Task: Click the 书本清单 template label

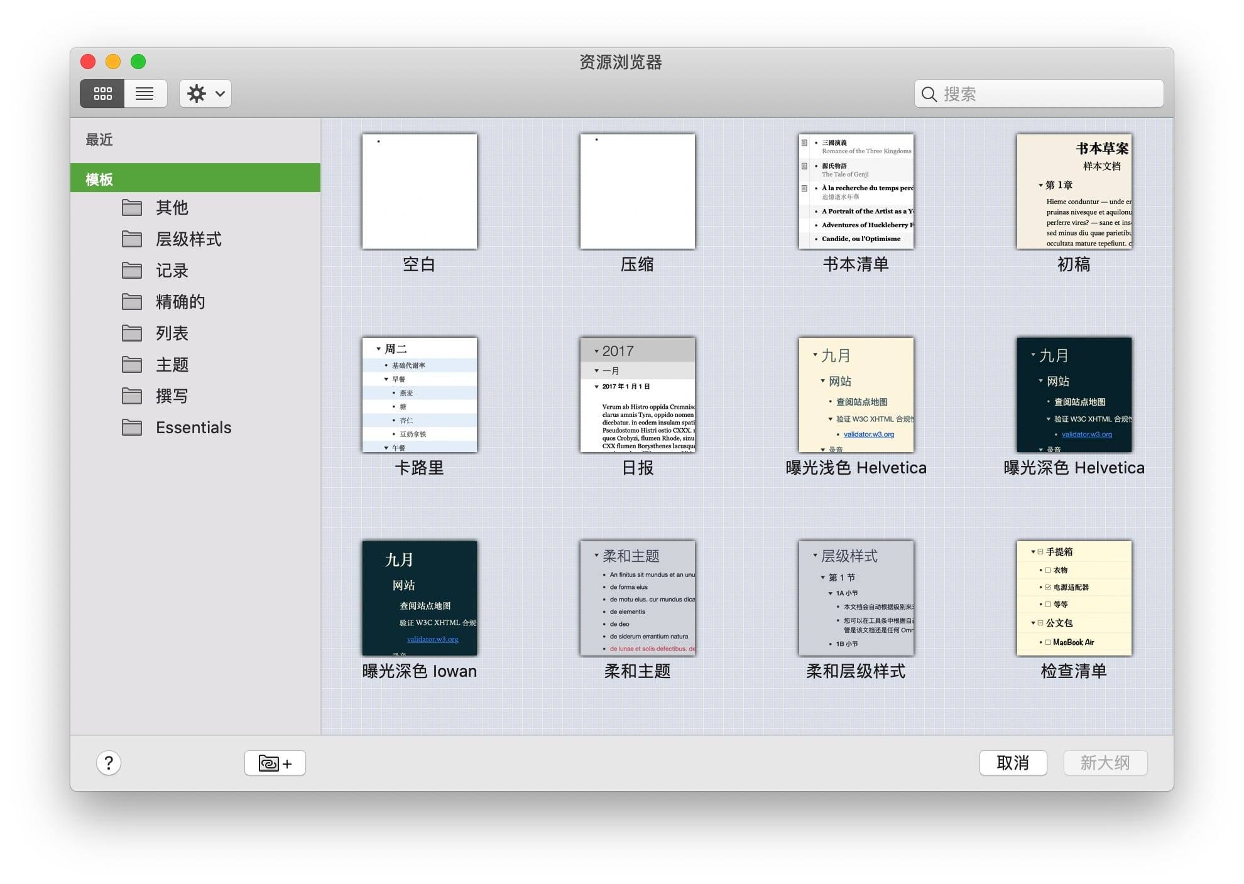Action: (856, 264)
